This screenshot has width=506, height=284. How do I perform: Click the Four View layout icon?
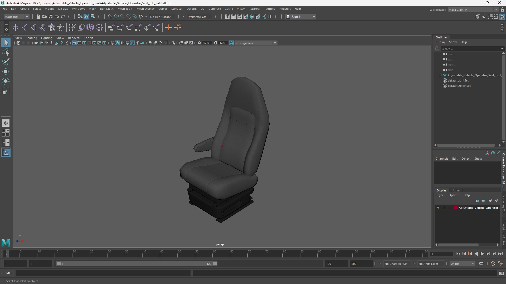tap(6, 133)
